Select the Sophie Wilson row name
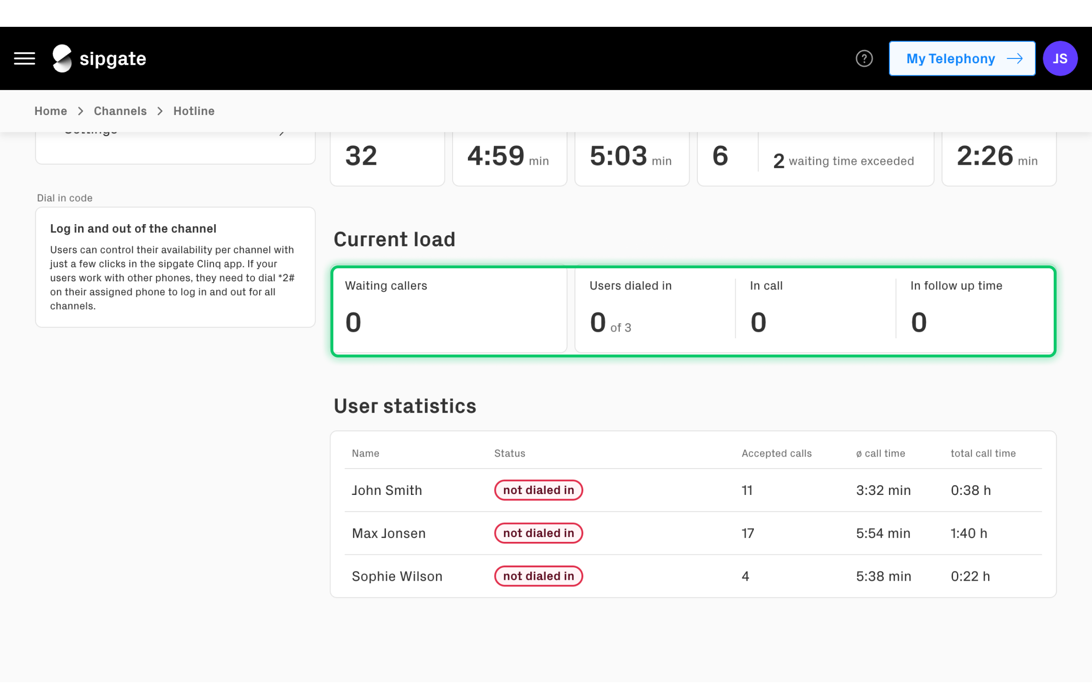Screen dimensions: 1092x688 click(x=397, y=576)
